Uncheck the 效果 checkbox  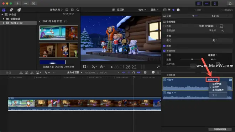(x=164, y=46)
